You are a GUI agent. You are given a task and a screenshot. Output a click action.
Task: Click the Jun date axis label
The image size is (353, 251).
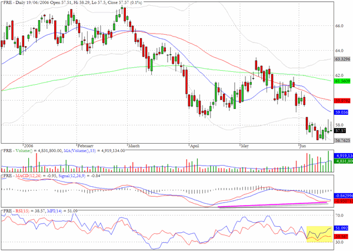point(303,146)
